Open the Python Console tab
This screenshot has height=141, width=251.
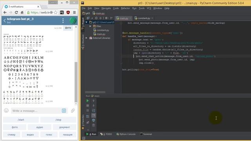coord(126,134)
